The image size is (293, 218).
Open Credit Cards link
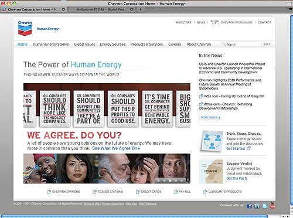click(x=151, y=192)
